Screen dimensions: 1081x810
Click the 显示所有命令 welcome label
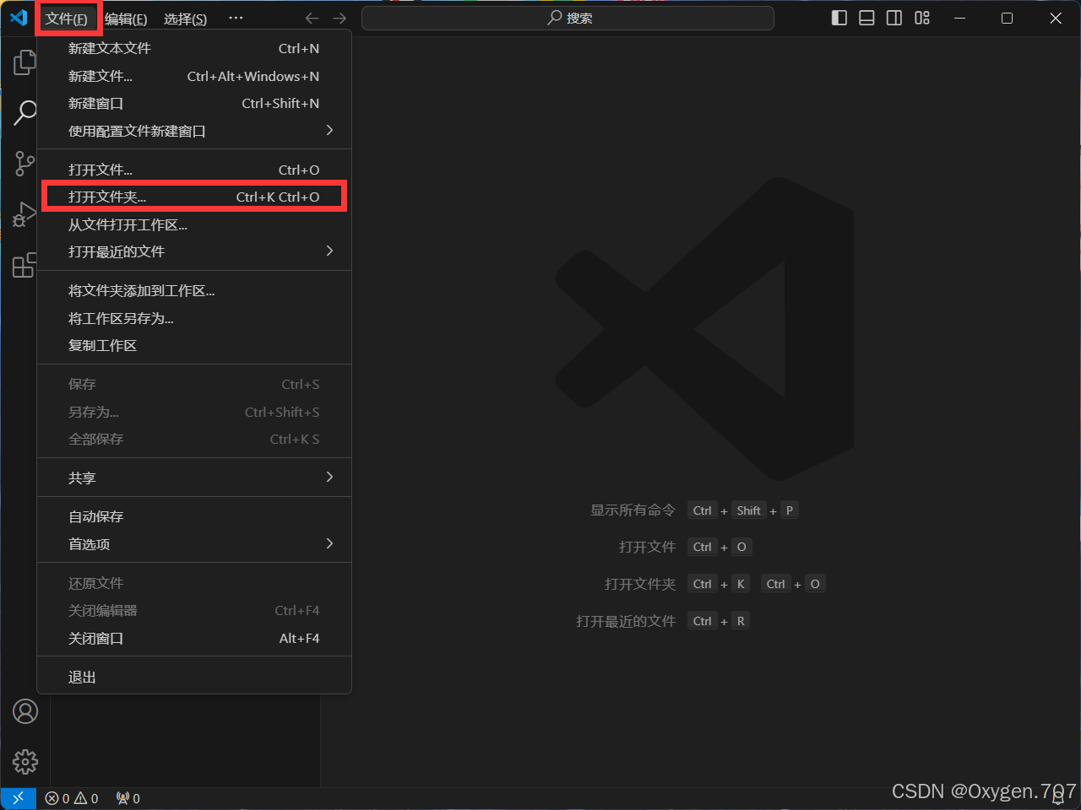pos(633,510)
